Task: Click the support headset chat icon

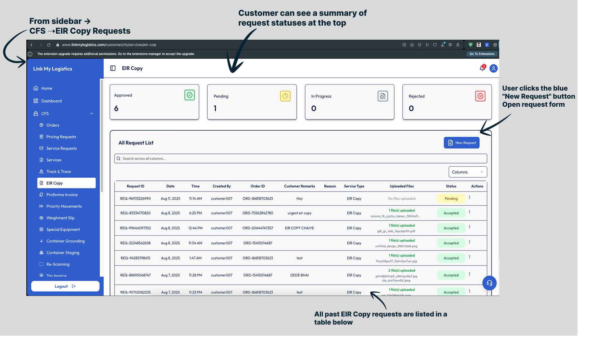Action: tap(489, 283)
